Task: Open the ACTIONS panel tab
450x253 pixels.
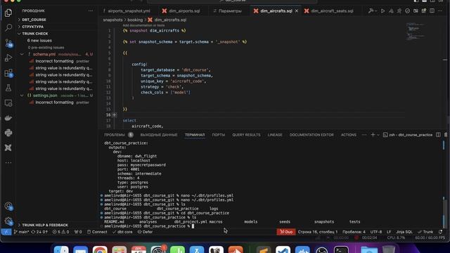Action: (349, 135)
